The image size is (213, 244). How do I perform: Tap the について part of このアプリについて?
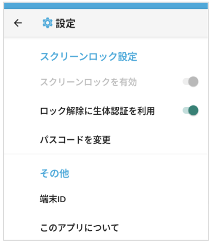(102, 228)
